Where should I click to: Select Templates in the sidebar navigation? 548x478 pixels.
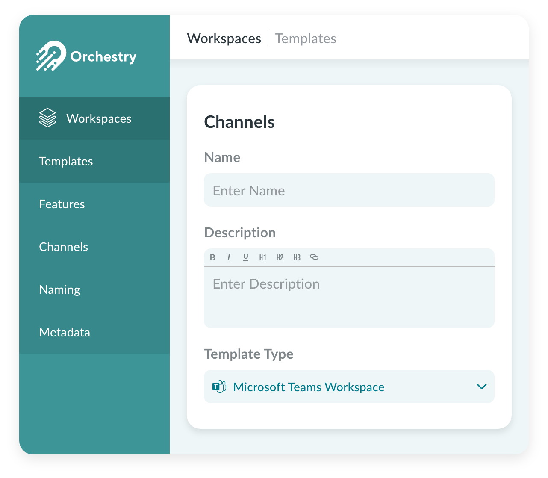[x=66, y=161]
